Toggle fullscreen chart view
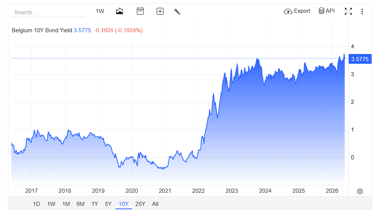 (348, 11)
